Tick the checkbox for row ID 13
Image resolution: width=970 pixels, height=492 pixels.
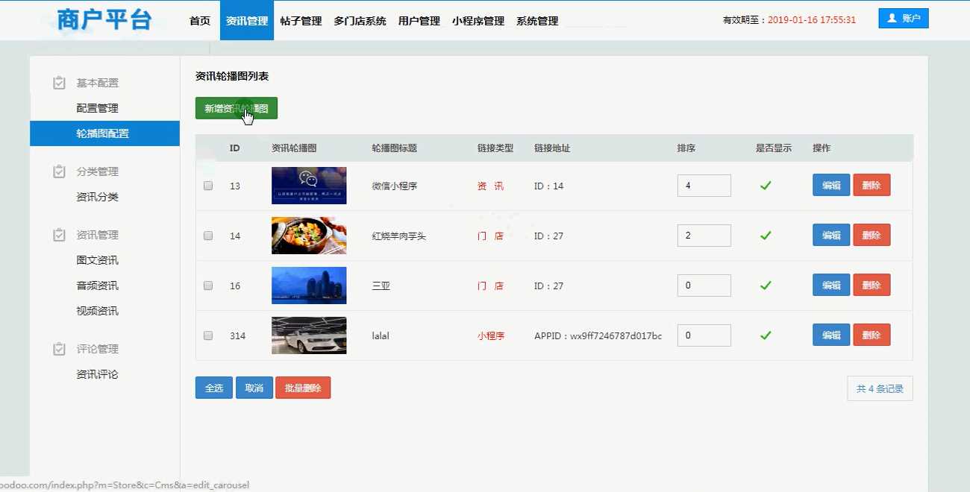pyautogui.click(x=208, y=186)
